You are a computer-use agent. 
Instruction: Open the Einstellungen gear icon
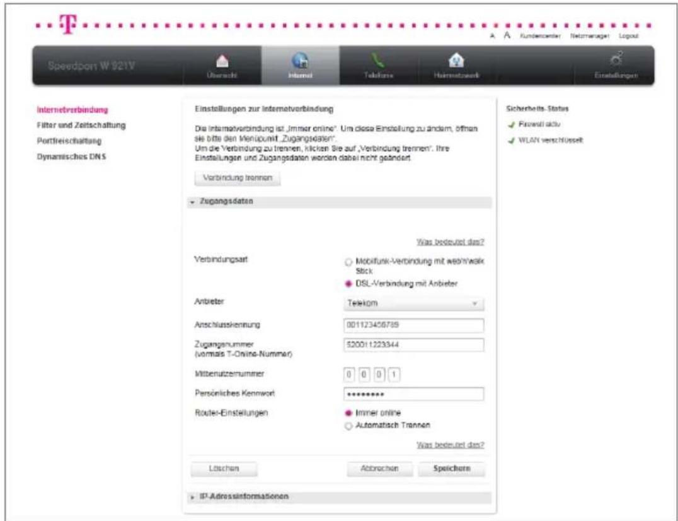point(616,60)
